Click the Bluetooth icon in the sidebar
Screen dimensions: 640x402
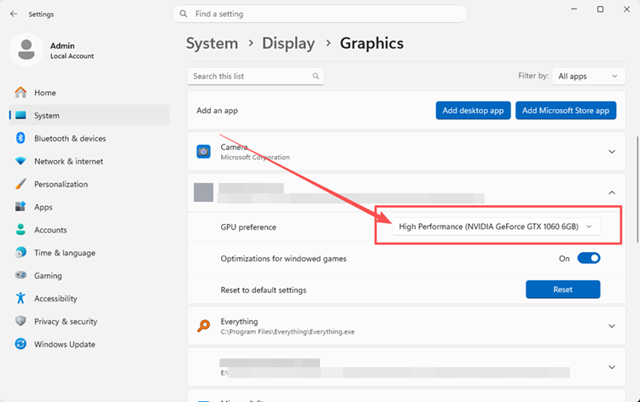tap(20, 138)
